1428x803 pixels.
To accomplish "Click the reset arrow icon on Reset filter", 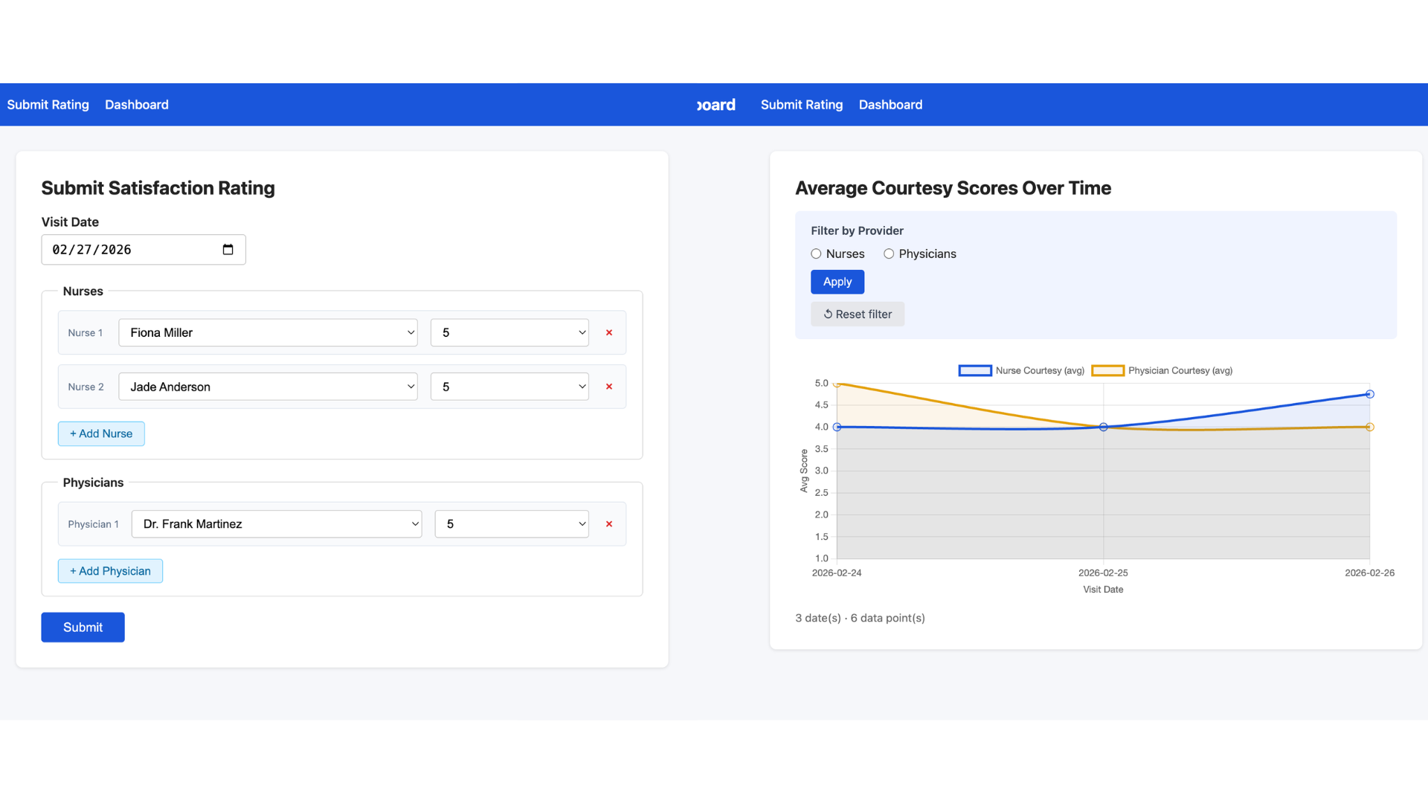I will [828, 314].
